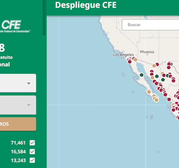Click the tan button ending in ROS
The width and height of the screenshot is (179, 168).
(x=18, y=124)
